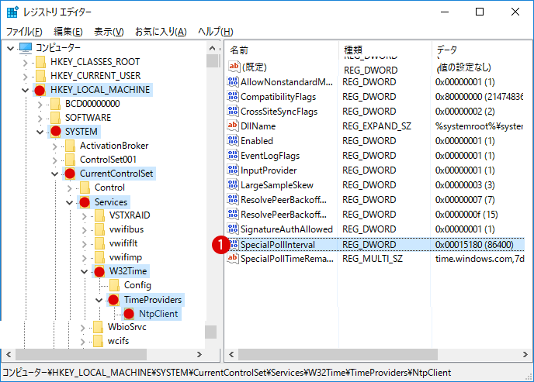Open the お気に入り(A) menu
Viewport: 534px width, 382px height.
[x=161, y=32]
